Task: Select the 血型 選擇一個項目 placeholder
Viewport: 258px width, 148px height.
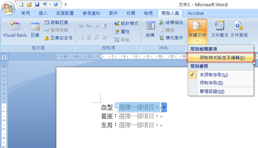Action: 138,107
